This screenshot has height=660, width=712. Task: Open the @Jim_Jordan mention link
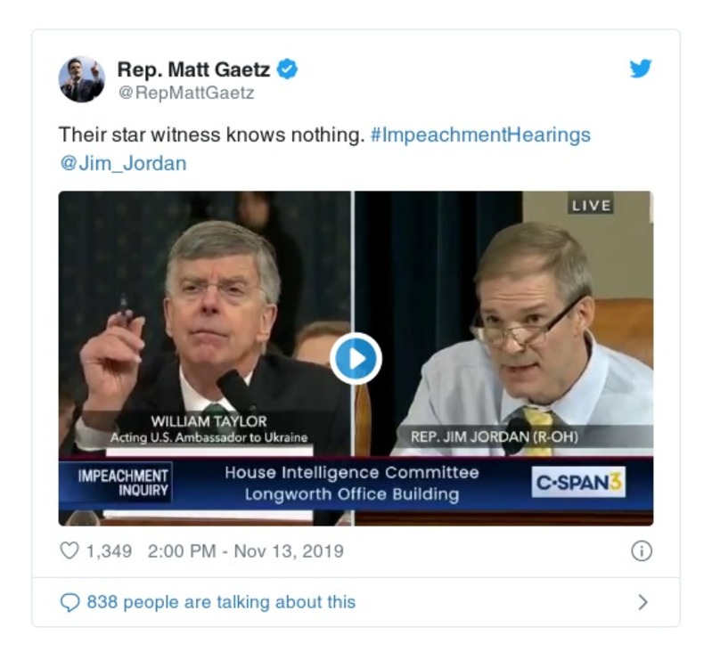click(x=123, y=163)
